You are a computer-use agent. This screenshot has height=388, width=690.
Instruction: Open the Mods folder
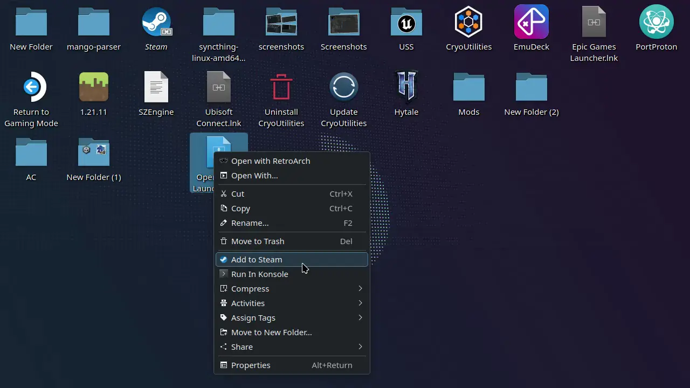[x=468, y=86]
